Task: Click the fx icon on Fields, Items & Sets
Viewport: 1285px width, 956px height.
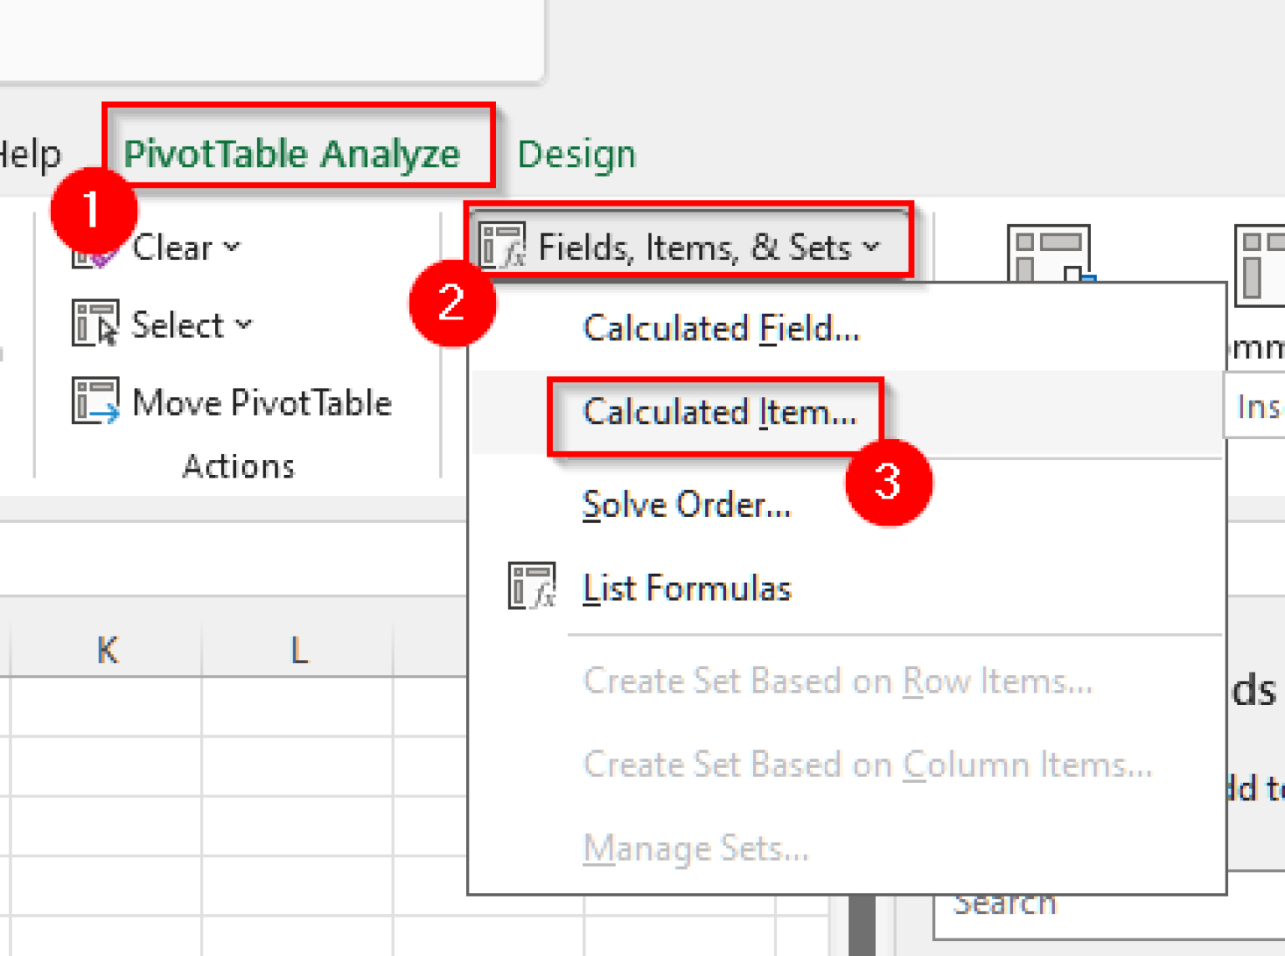Action: point(503,245)
